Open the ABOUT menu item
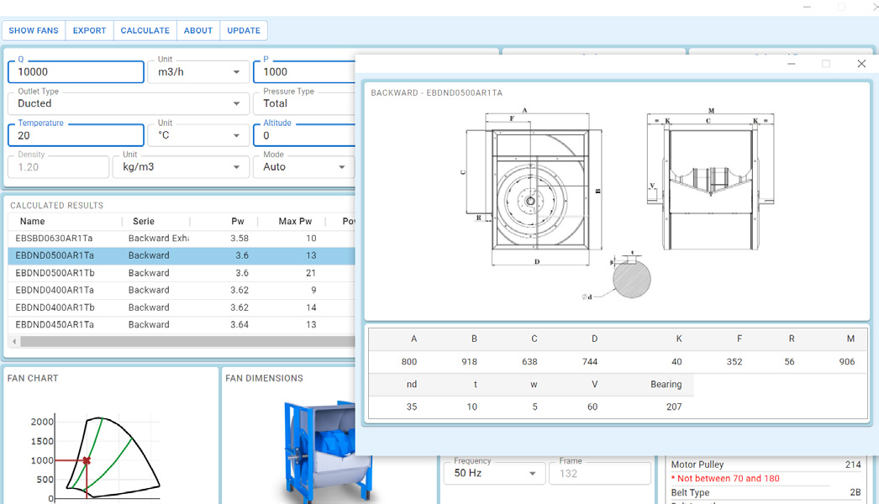Screen dimensions: 879x504 coord(198,30)
